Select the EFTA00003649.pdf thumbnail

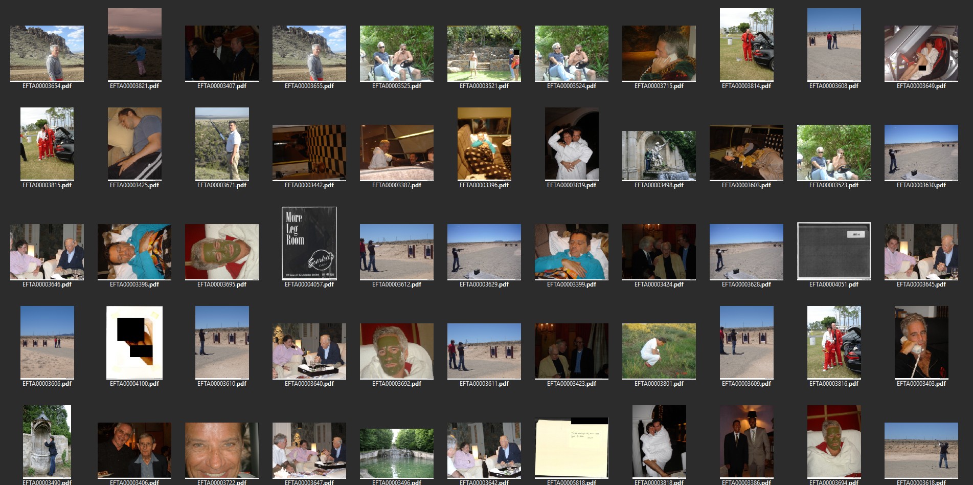[921, 53]
